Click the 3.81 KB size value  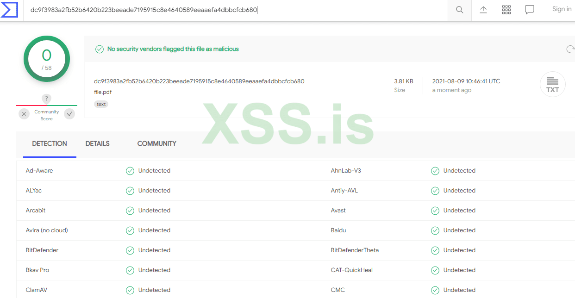tap(404, 81)
